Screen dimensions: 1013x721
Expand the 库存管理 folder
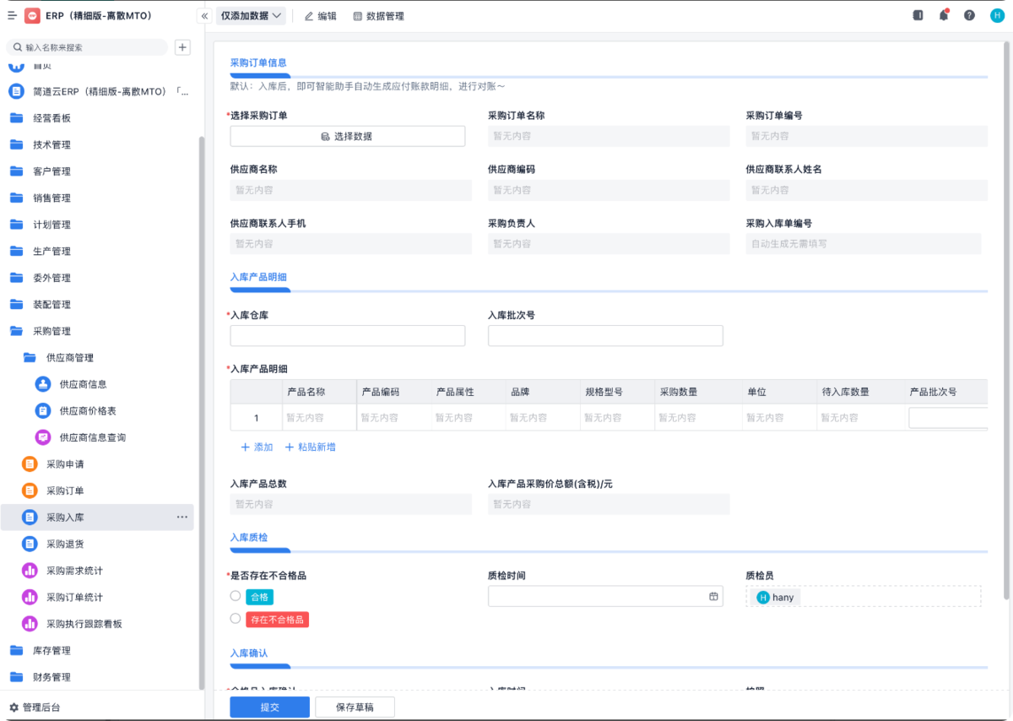51,650
